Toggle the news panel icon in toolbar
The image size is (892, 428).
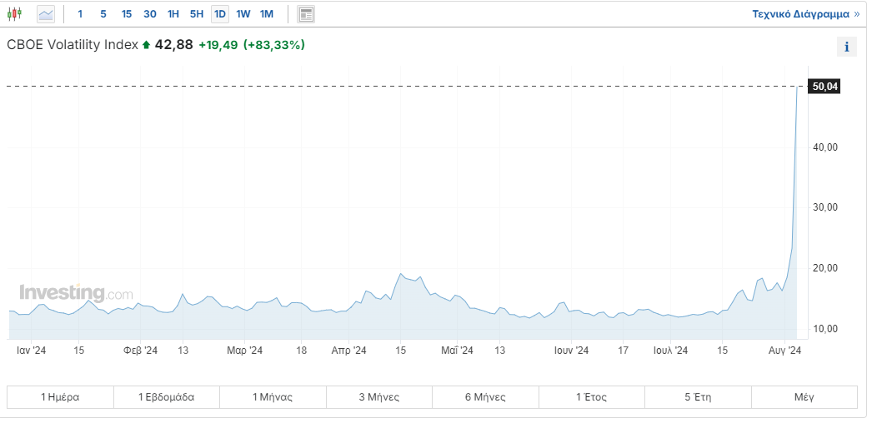pos(306,14)
